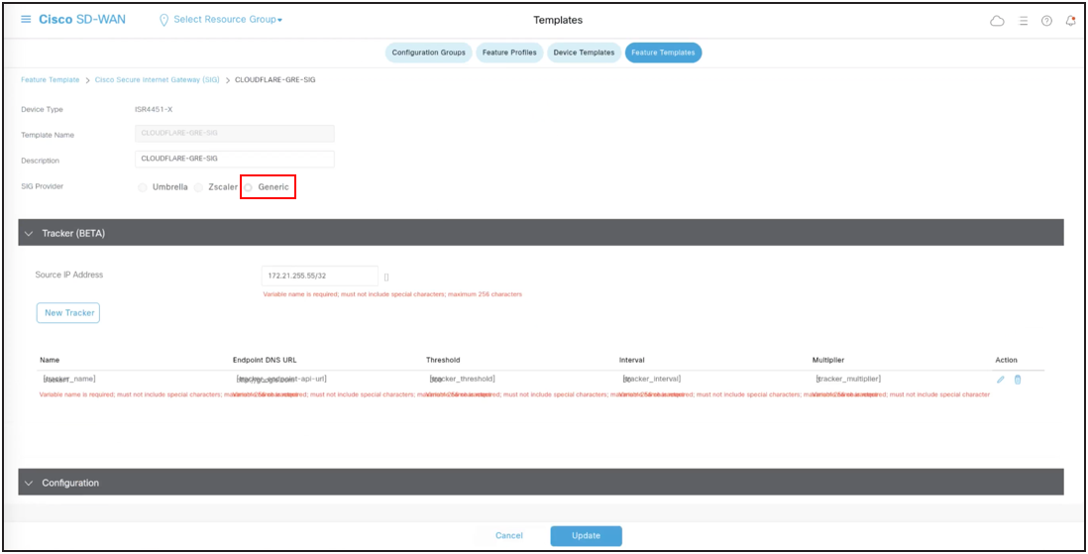Go to Cisco Secure Internet Gateway breadcrumb

157,80
